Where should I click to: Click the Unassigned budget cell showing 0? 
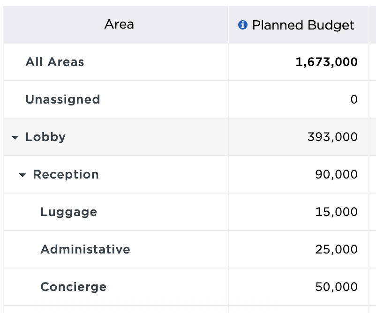point(354,99)
